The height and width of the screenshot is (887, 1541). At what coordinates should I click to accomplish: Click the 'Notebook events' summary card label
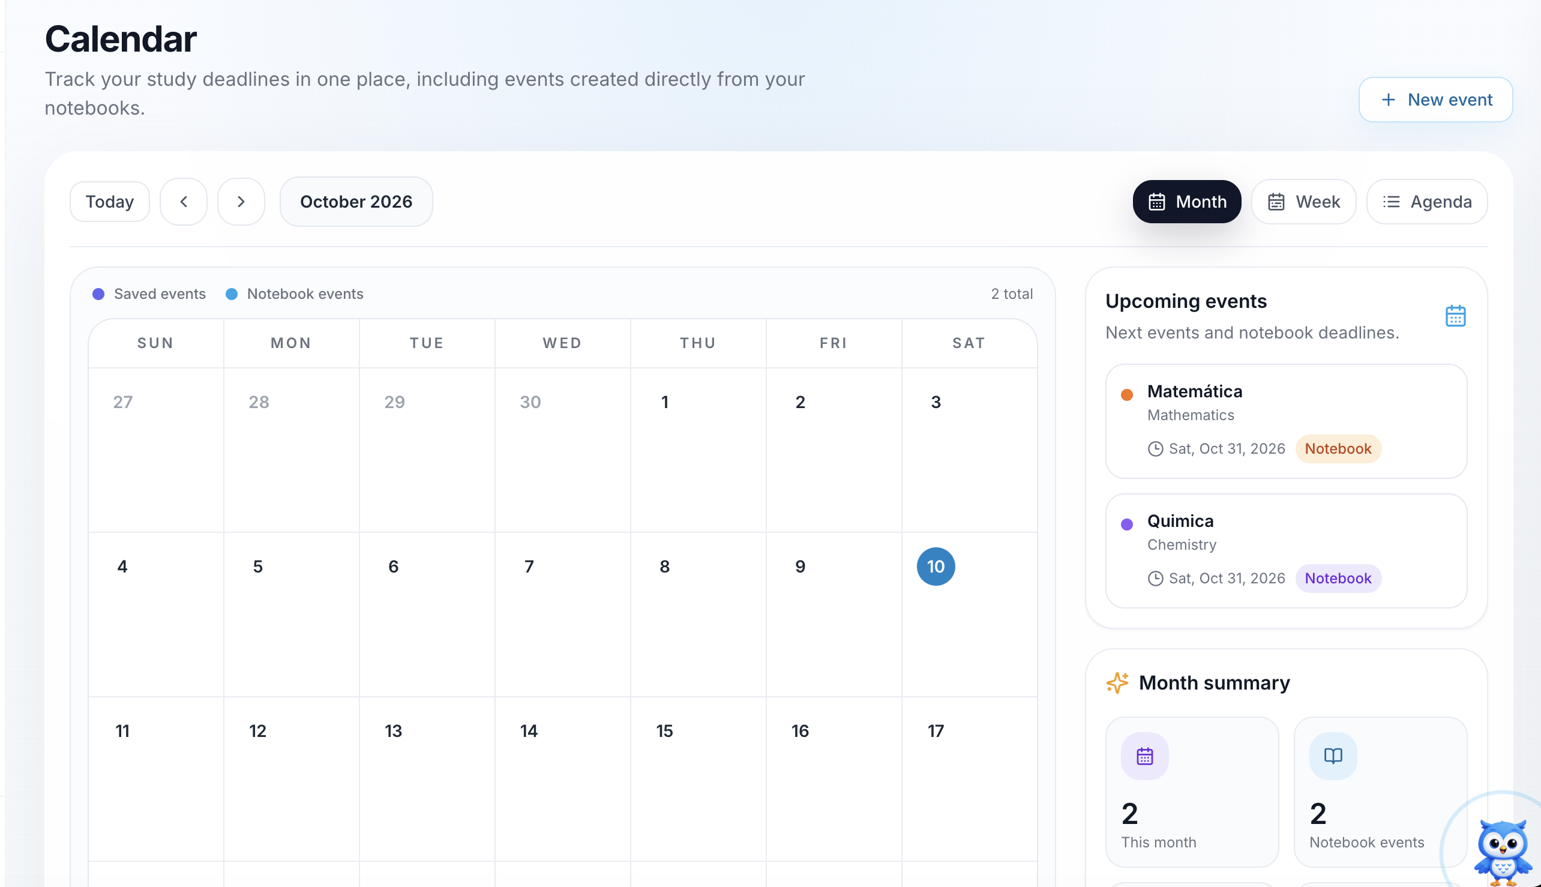[1366, 843]
